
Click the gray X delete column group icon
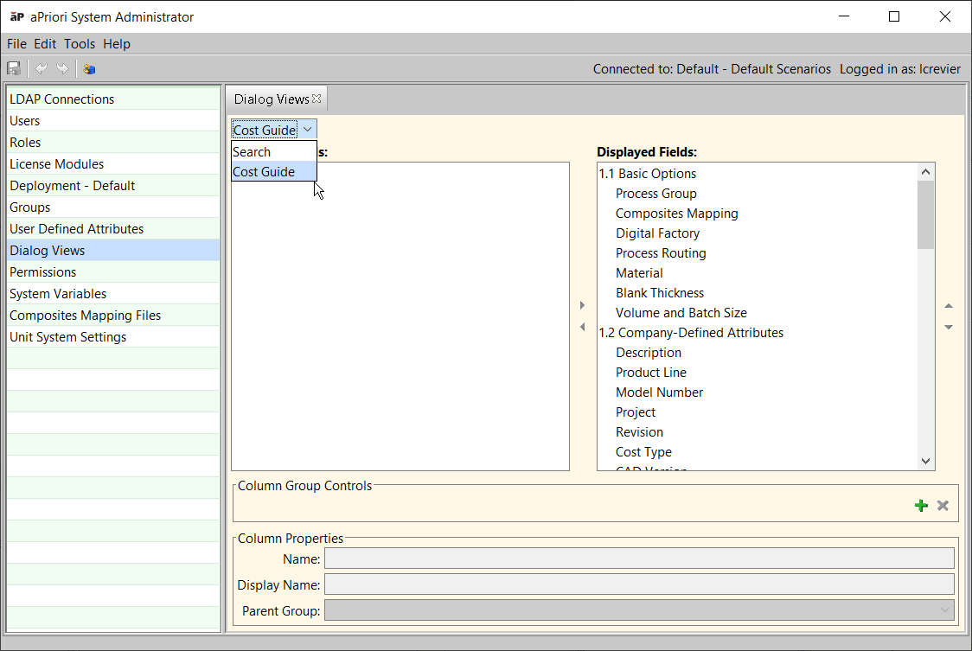[943, 505]
